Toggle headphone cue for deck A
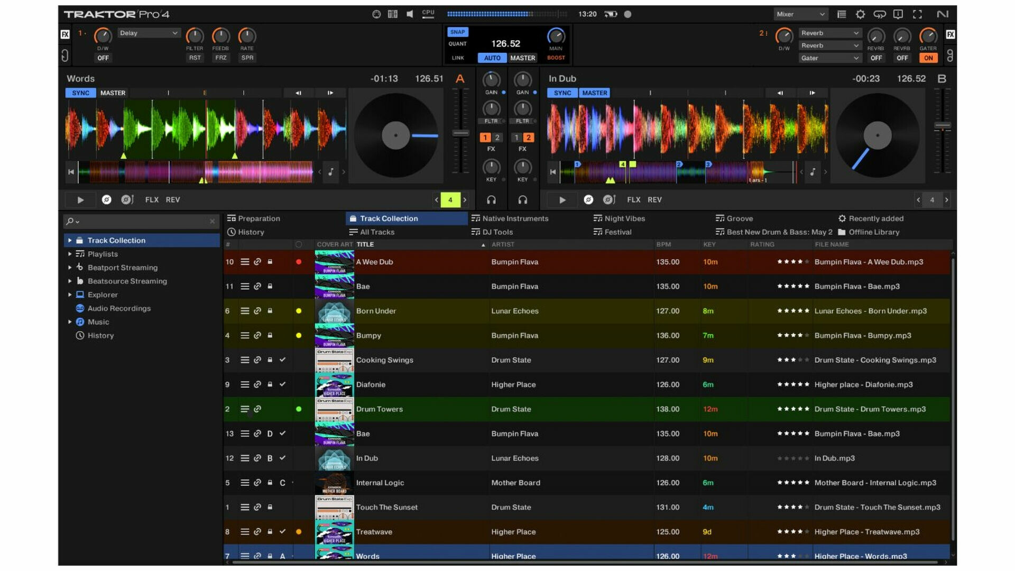Viewport: 1015px width, 571px height. pos(491,200)
